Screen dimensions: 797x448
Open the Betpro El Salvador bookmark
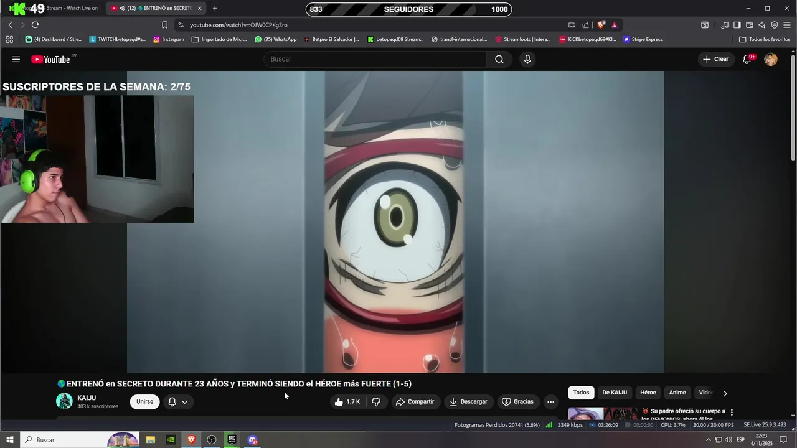[331, 39]
